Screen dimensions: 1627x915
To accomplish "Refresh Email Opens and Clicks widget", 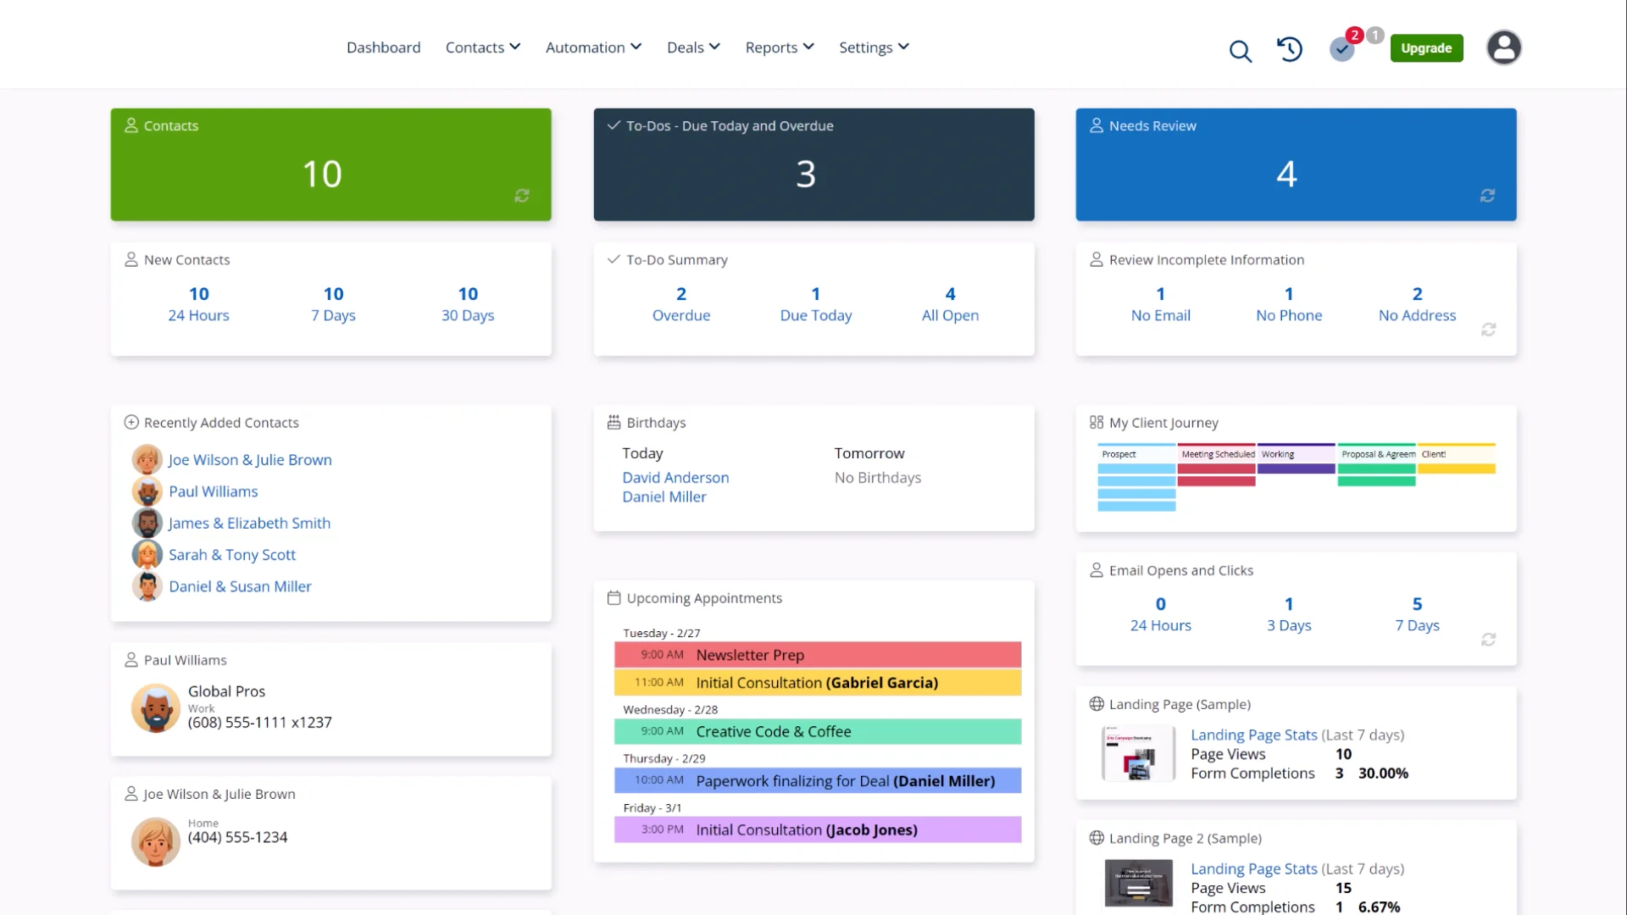I will click(x=1488, y=640).
